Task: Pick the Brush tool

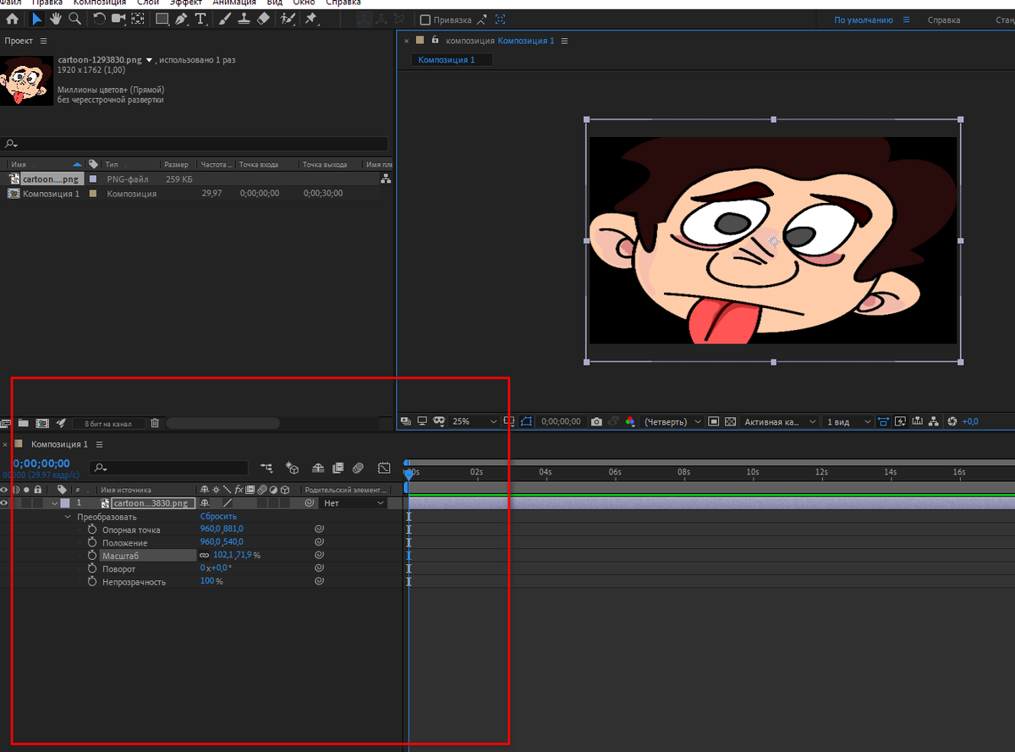Action: [224, 19]
